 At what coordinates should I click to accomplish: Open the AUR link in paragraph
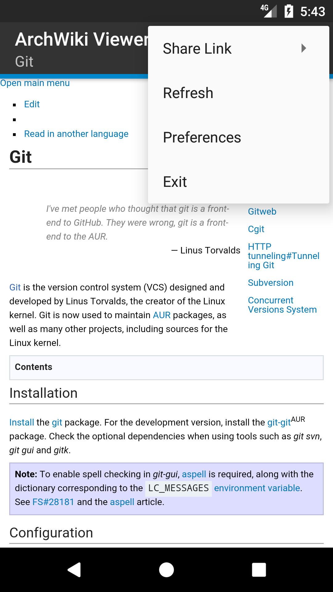162,315
